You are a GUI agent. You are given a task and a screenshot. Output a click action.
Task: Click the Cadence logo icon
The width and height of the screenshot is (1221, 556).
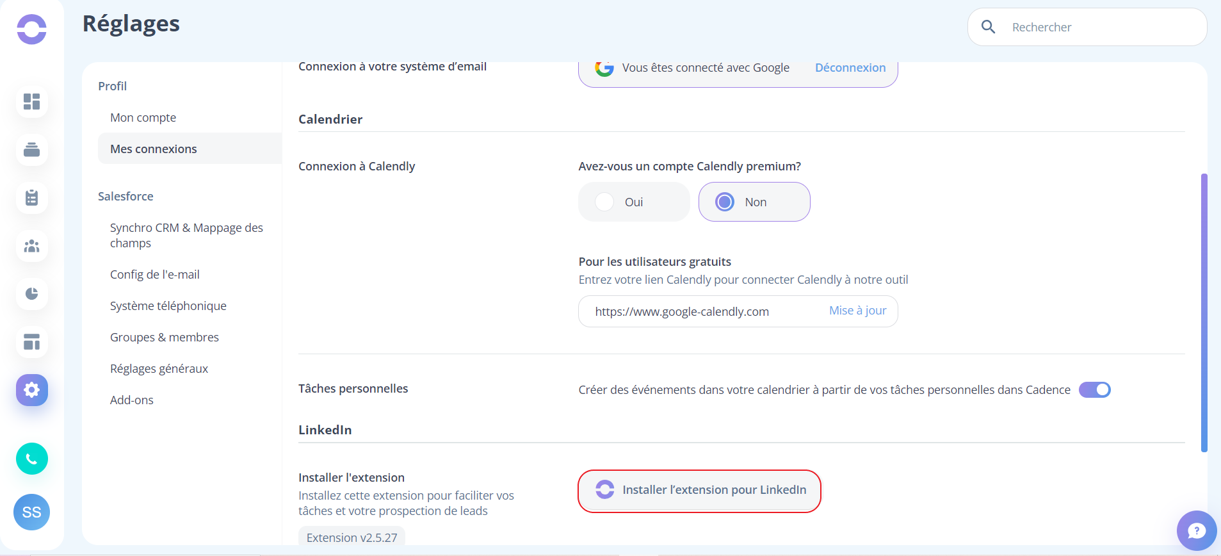(31, 29)
